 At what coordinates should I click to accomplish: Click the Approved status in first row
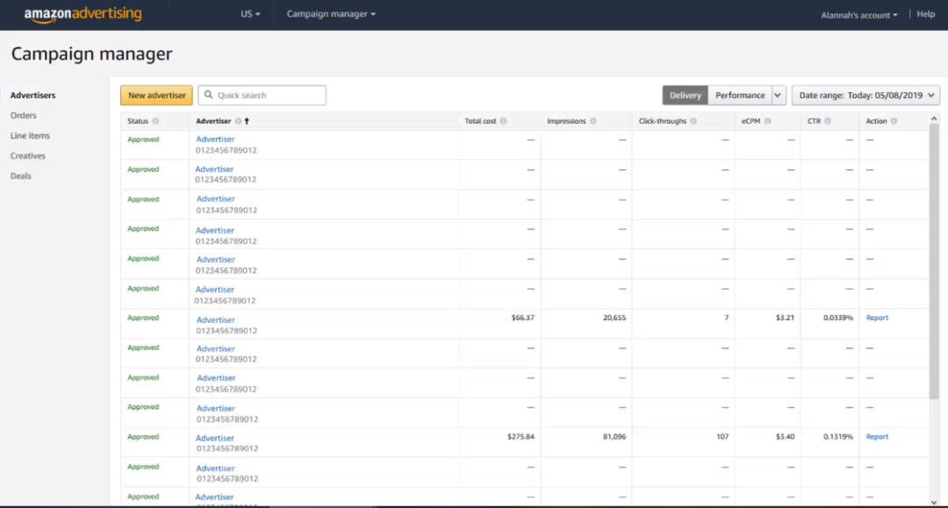click(x=143, y=139)
